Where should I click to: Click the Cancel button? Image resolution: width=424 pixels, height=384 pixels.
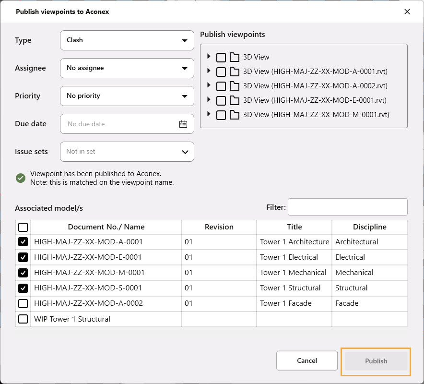coord(307,360)
